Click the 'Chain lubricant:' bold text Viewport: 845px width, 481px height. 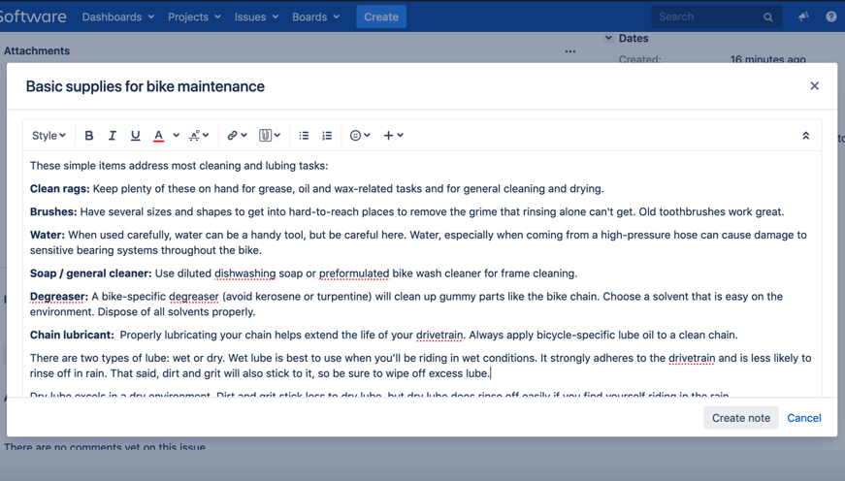tap(72, 335)
